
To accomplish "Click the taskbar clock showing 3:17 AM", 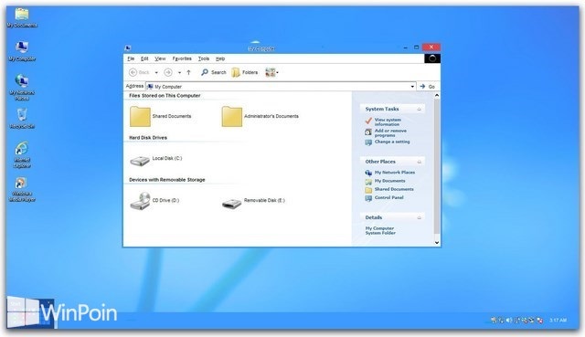I will [x=558, y=321].
